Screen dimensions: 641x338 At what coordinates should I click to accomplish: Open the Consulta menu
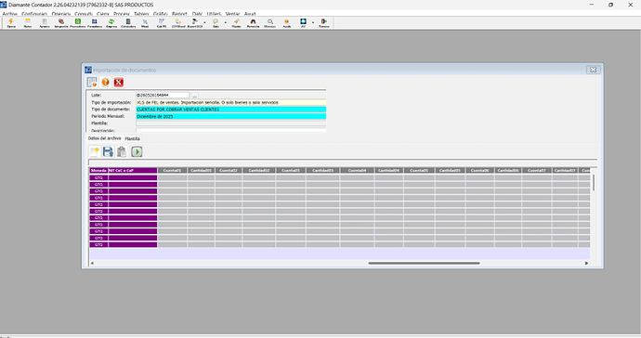tap(84, 14)
